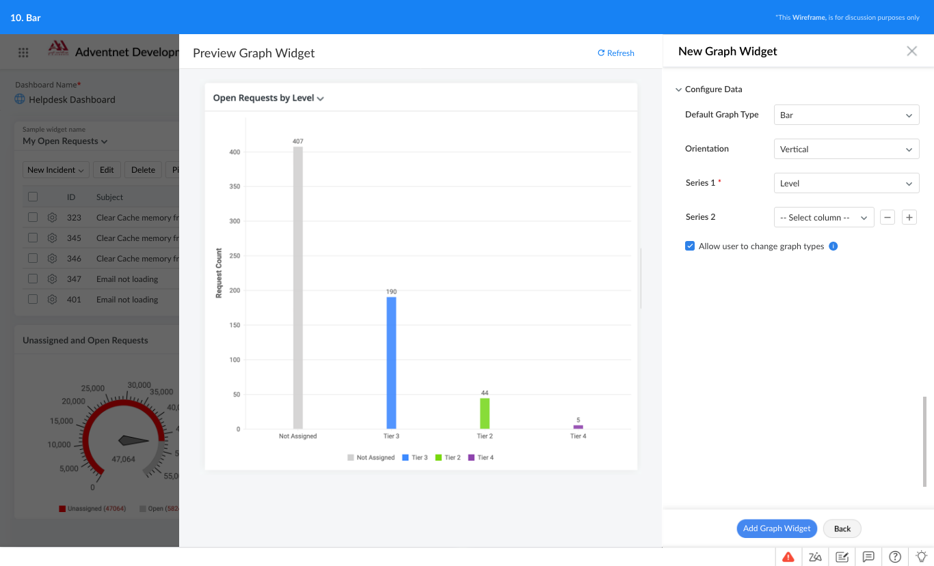
Task: Click the gear icon in row 346
Action: point(52,258)
